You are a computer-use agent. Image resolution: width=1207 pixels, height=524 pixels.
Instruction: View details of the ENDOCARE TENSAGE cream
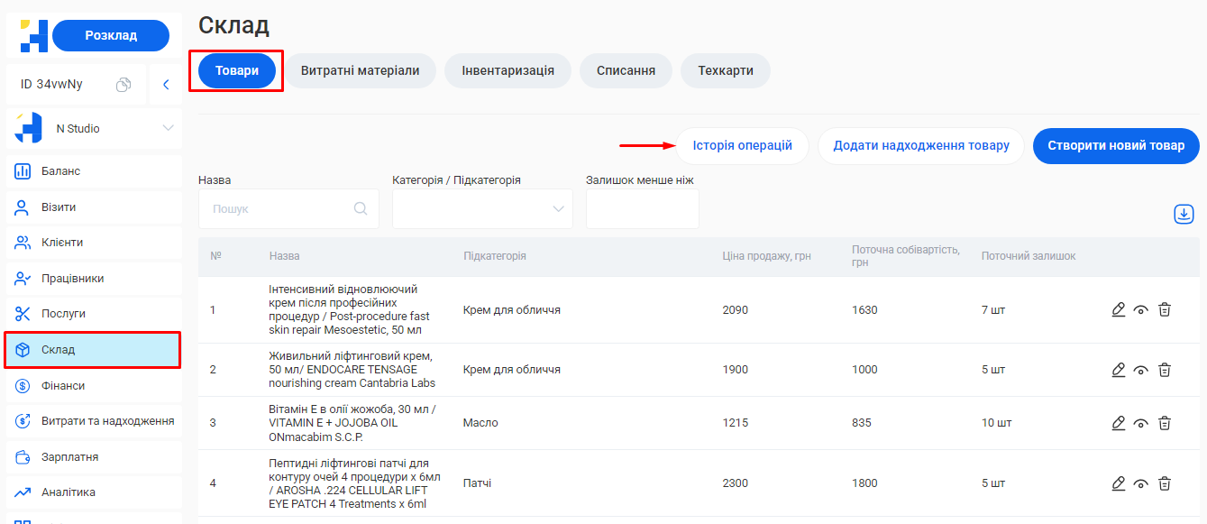1140,369
